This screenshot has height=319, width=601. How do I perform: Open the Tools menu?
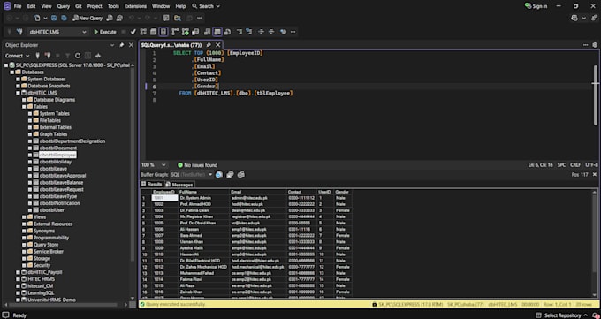pos(113,6)
